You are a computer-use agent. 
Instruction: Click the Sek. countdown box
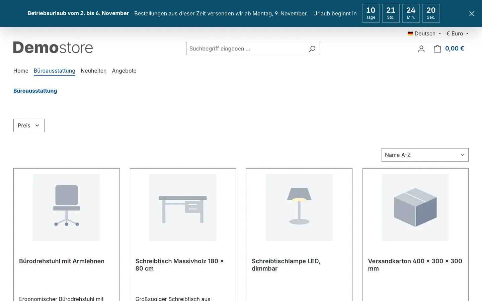tap(431, 13)
